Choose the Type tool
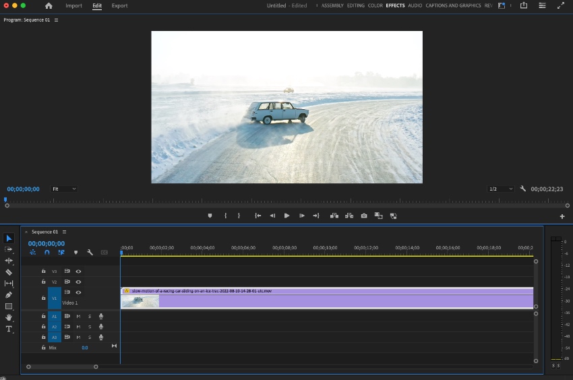 pos(9,329)
